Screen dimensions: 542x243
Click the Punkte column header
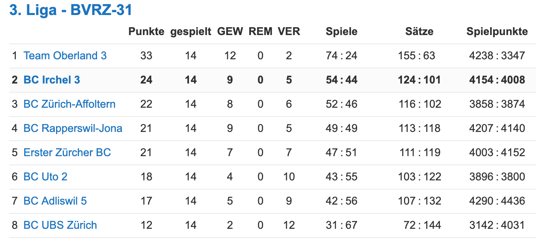pos(146,32)
